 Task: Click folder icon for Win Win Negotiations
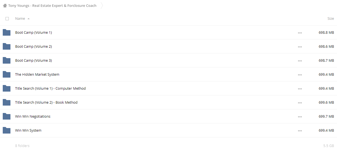click(7, 117)
